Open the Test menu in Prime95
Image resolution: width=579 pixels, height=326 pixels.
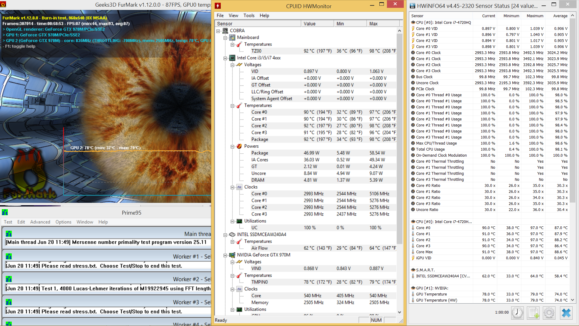click(8, 222)
